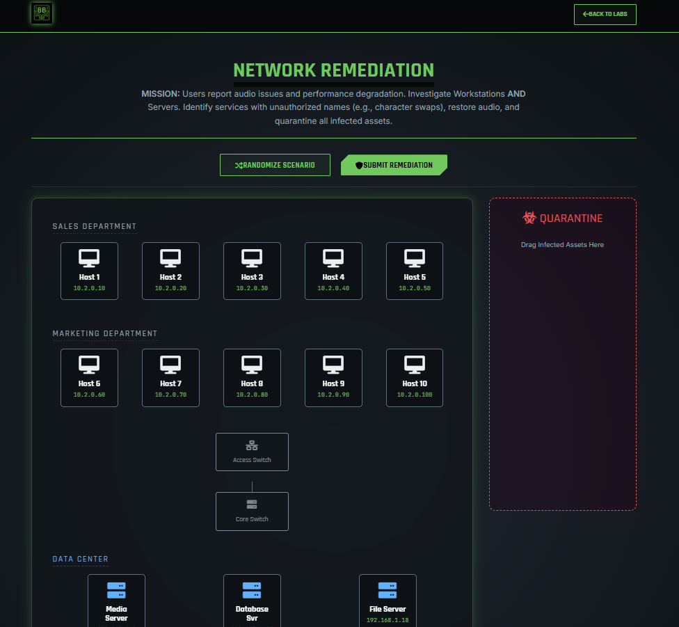
Task: Select the Media Server in the Data Center
Action: coord(116,600)
